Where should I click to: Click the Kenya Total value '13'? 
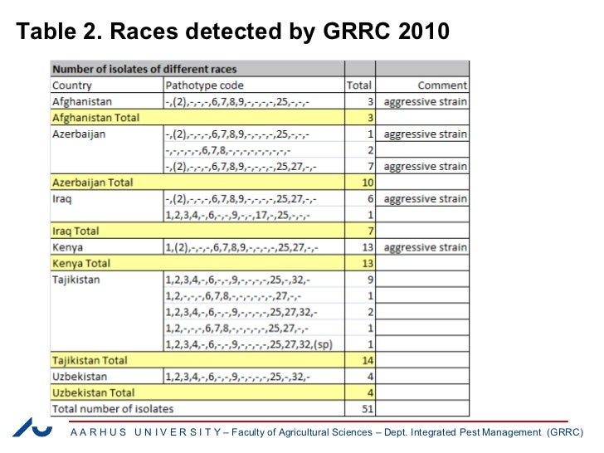tap(368, 264)
